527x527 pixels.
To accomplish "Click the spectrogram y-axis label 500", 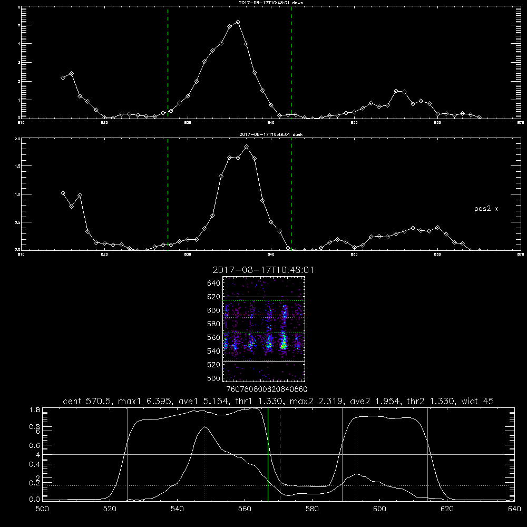I will [214, 378].
